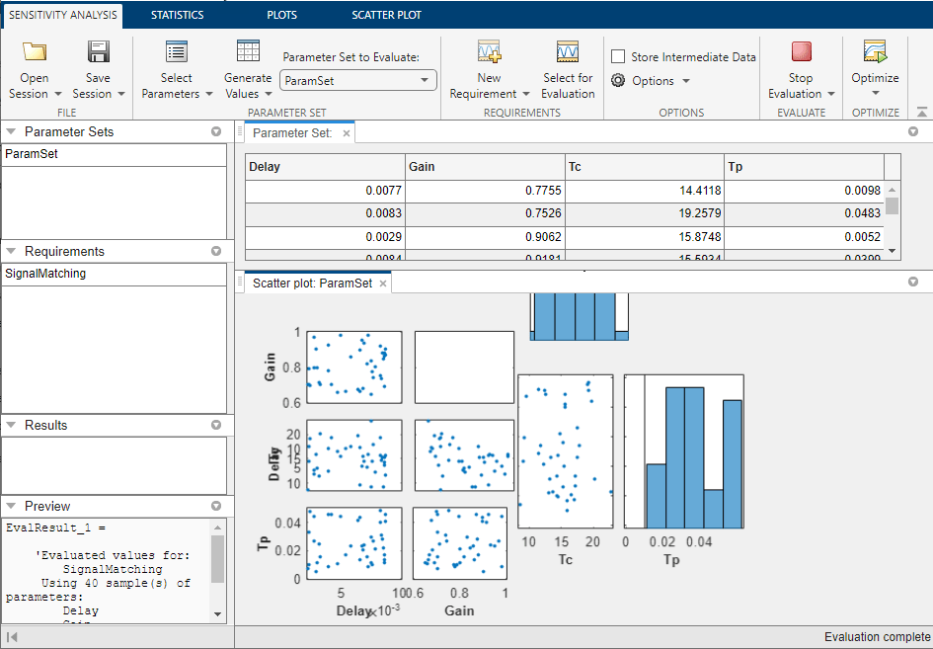This screenshot has height=649, width=933.
Task: Click the Optimize icon
Action: tap(875, 52)
